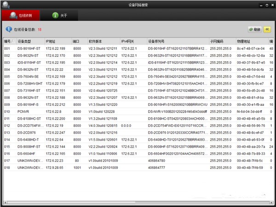This screenshot has height=207, width=276.
Task: Click the horizontal scrollbar's left arrow
Action: [4, 202]
